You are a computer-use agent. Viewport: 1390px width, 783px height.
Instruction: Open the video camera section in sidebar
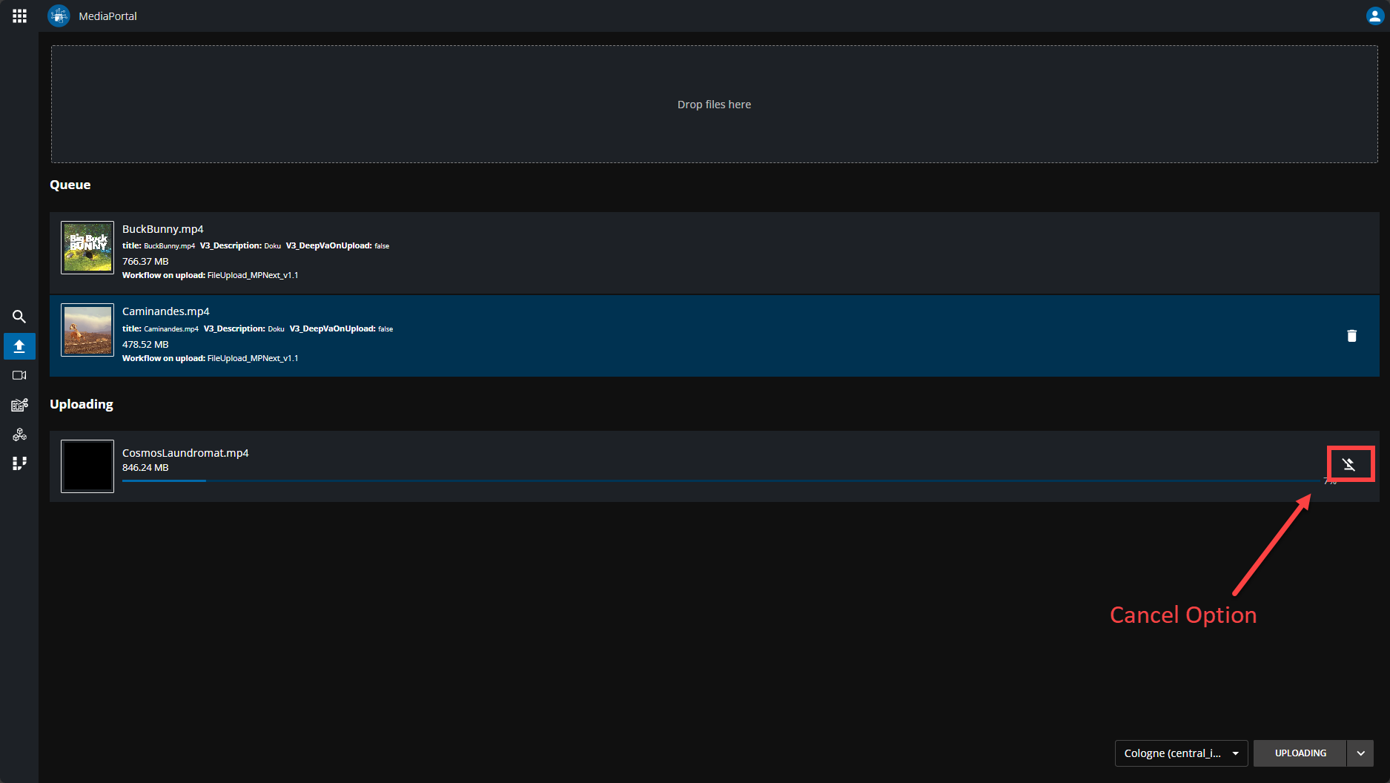click(x=19, y=375)
